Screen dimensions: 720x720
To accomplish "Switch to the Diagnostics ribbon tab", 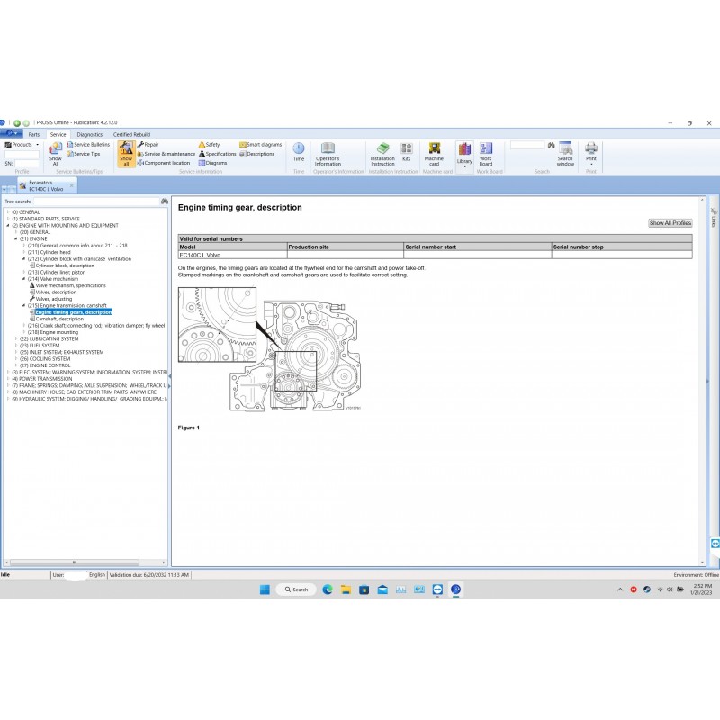I will 89,134.
